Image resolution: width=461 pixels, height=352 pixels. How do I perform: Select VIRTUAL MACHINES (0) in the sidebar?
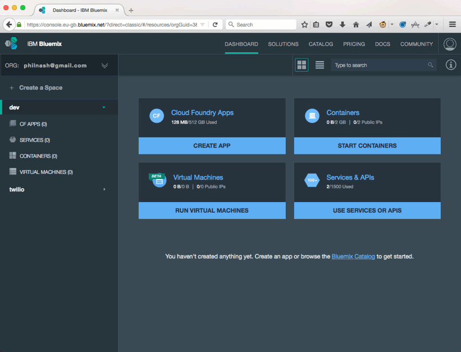[46, 172]
